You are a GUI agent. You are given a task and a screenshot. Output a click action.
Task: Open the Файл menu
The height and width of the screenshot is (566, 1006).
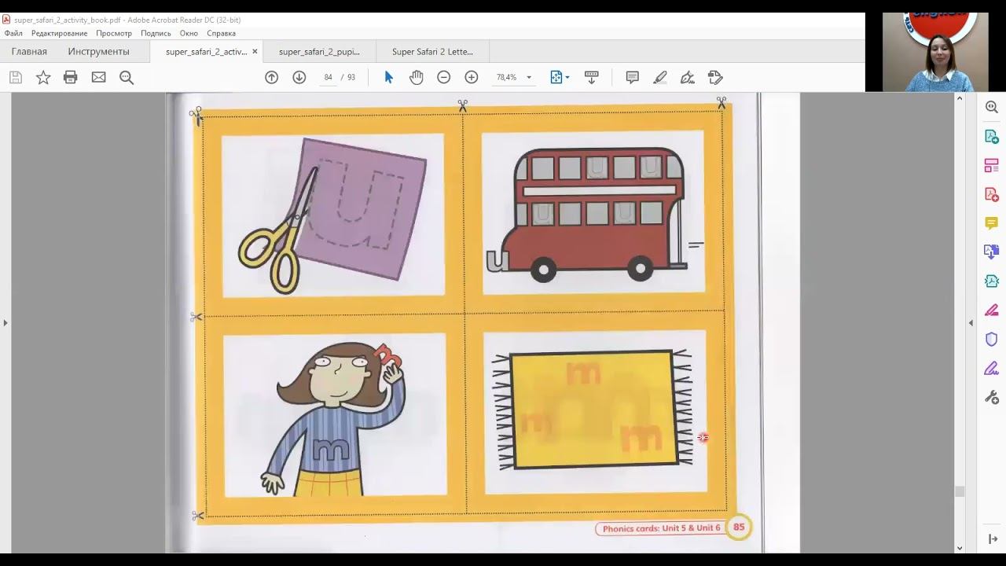coord(13,33)
